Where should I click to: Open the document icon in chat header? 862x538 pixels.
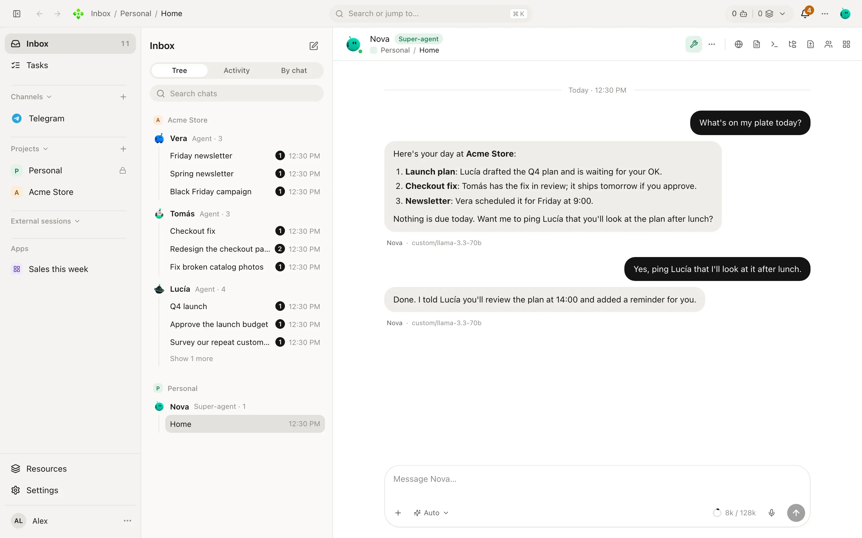click(x=757, y=44)
